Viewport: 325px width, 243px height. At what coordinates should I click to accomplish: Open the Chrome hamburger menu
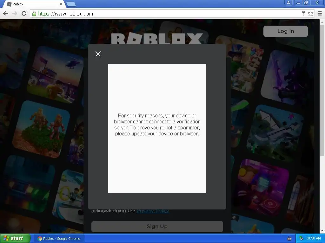click(x=320, y=14)
